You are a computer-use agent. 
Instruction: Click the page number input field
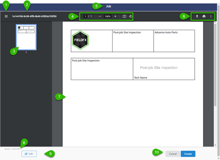[86, 16]
